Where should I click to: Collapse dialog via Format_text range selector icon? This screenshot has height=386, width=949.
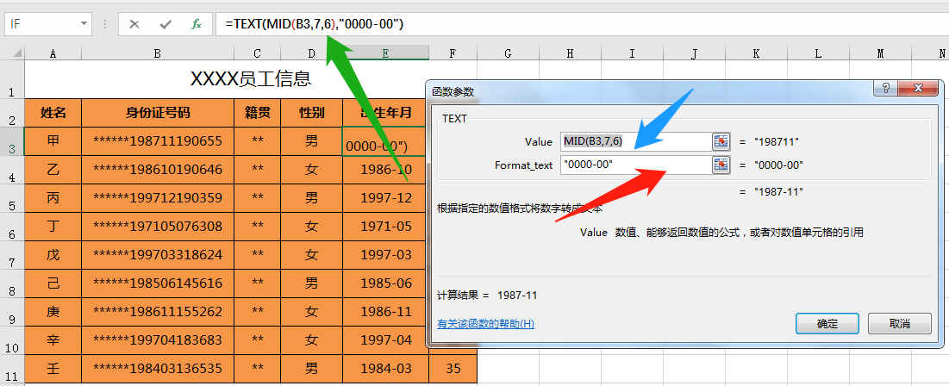tap(721, 165)
